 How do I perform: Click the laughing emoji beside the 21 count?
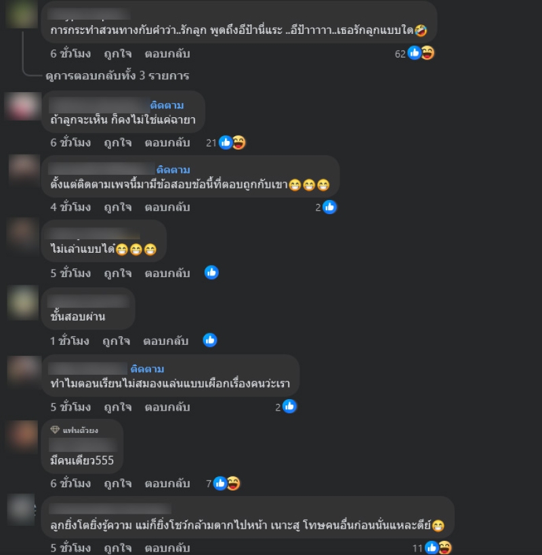pos(239,142)
